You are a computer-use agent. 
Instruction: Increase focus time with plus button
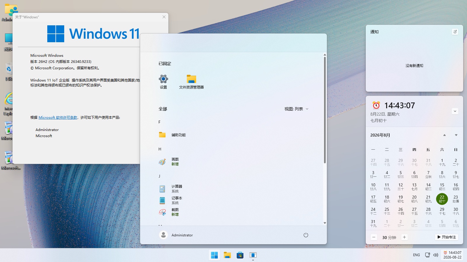tap(404, 237)
